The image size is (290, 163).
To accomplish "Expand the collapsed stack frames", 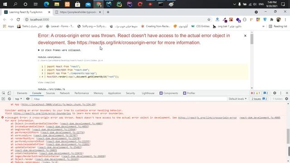I will [x=59, y=50].
